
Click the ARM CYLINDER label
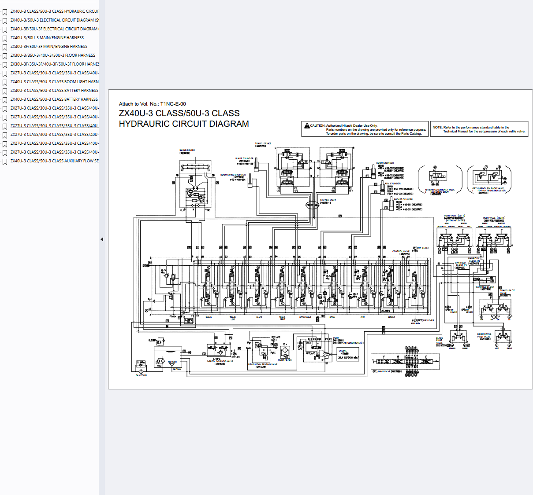click(393, 184)
